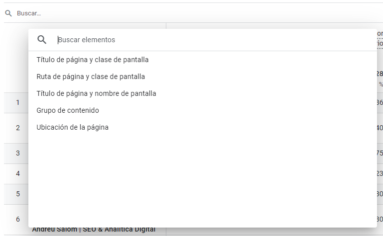Click the row 2 value ending in 40
The height and width of the screenshot is (236, 383).
(380, 128)
